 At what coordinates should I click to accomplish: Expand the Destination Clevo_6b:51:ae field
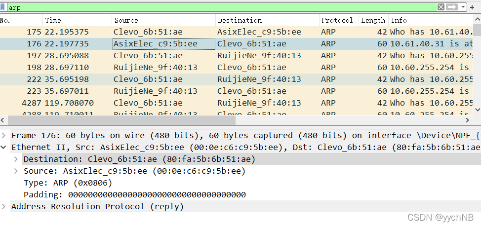click(16, 159)
